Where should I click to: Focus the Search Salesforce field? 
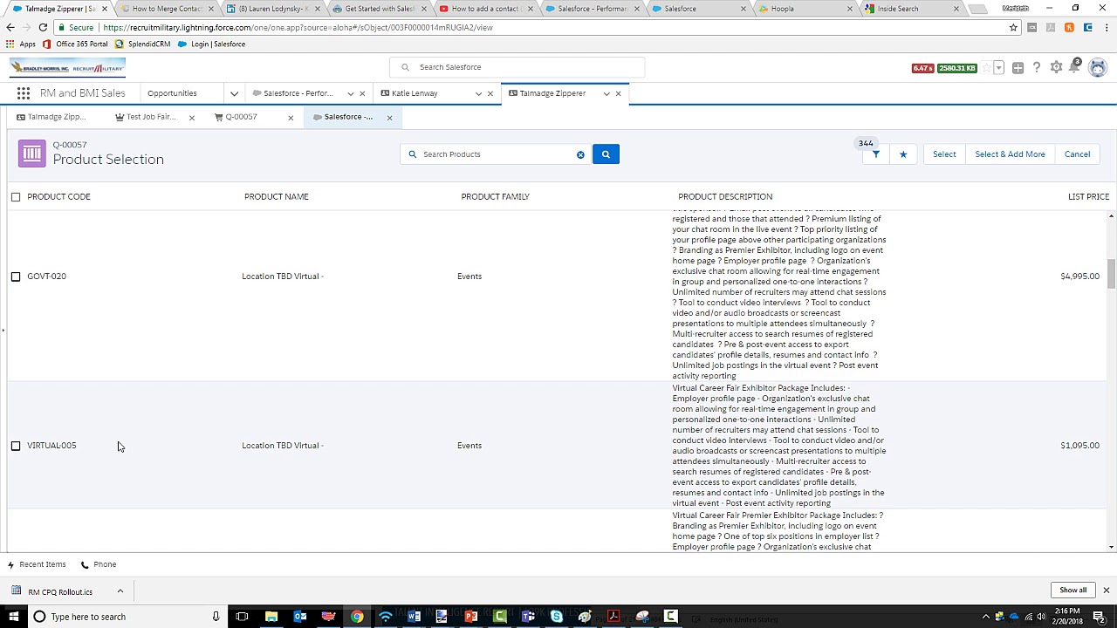517,67
